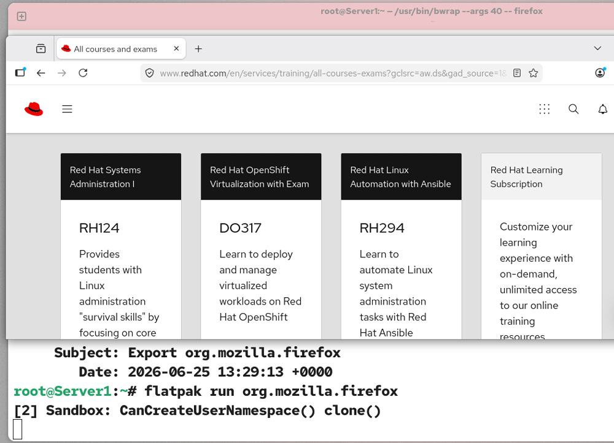Close the All courses and exams tab
Screen dimensions: 614x443
176,48
